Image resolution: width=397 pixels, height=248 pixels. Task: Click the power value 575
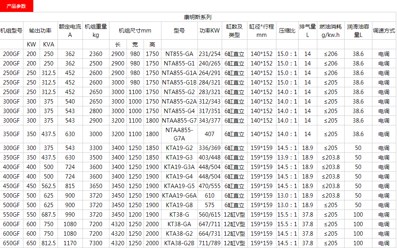coord(210,205)
